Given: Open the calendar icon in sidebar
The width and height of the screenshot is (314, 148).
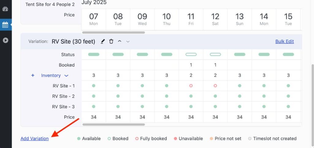Looking at the screenshot, I should 5,25.
